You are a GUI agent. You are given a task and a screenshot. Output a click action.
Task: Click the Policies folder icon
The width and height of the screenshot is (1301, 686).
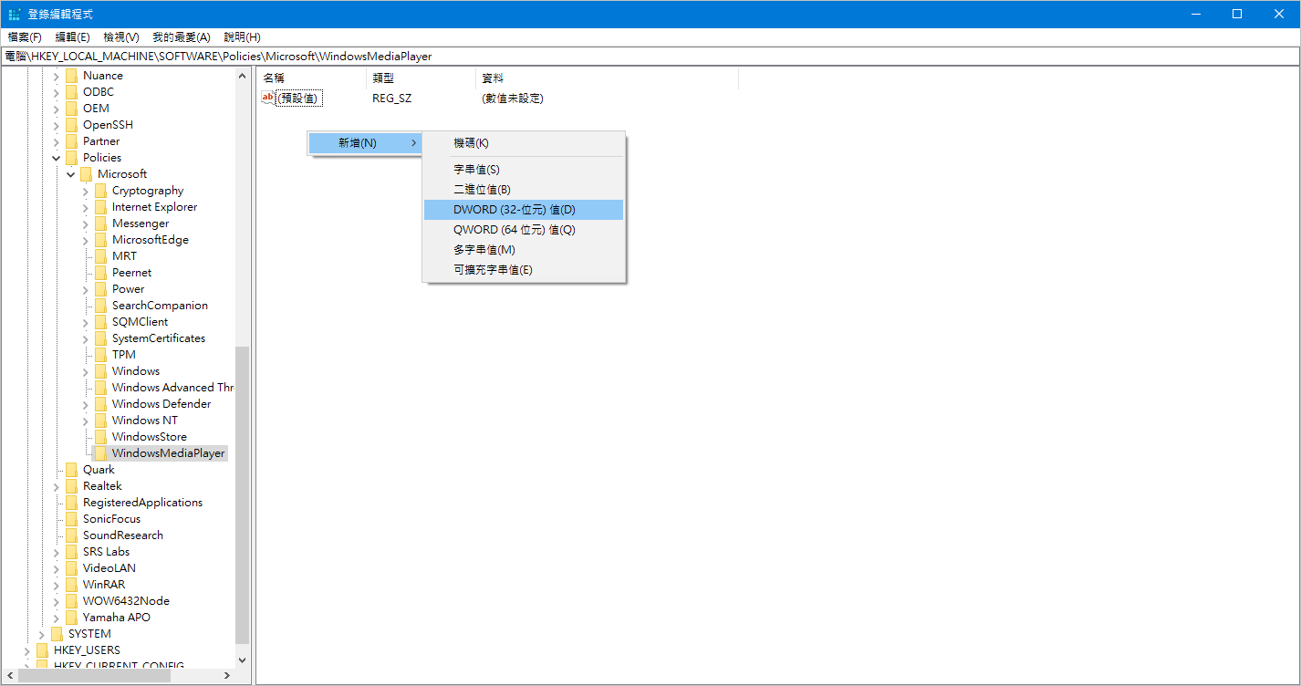(72, 158)
